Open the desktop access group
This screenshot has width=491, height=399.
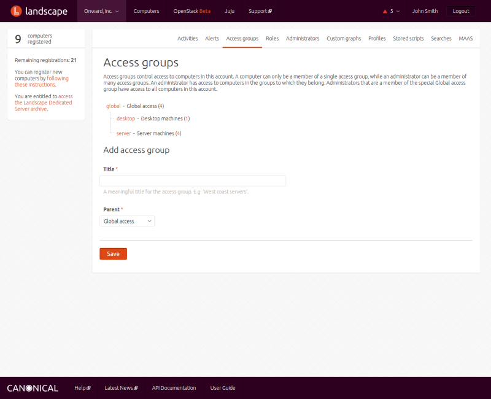pos(125,118)
